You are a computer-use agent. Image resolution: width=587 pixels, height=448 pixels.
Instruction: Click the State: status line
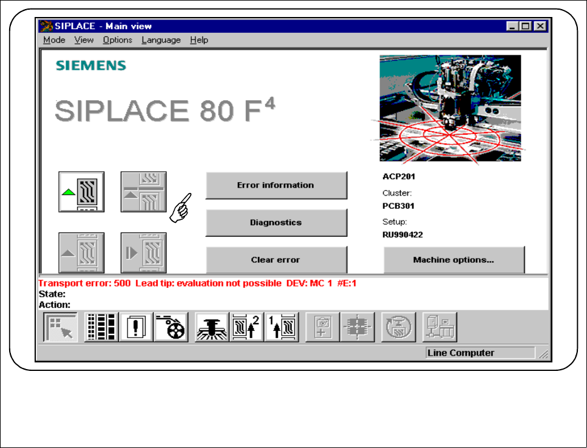[52, 294]
